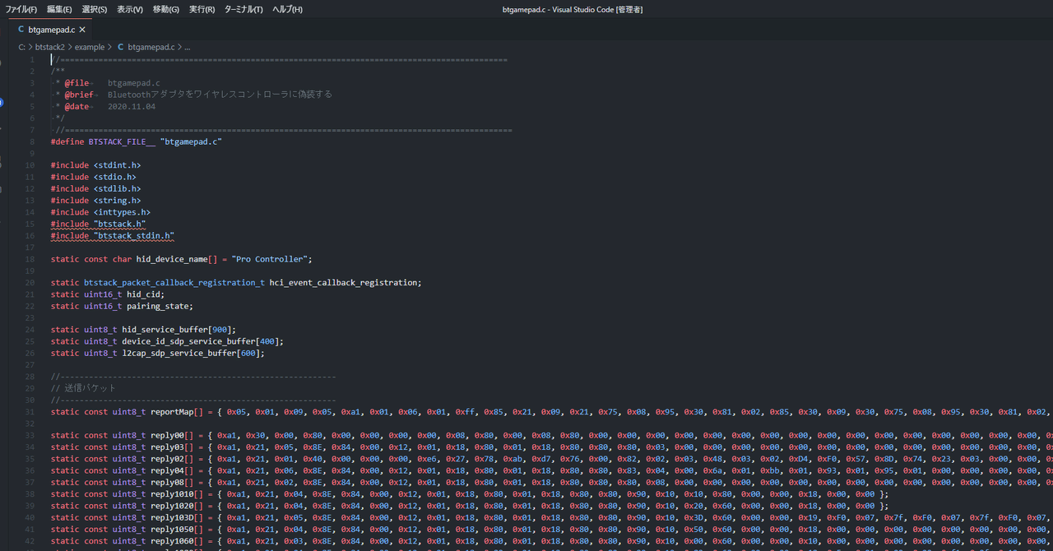
Task: Select the btgamepad.c editor tab
Action: coord(51,29)
